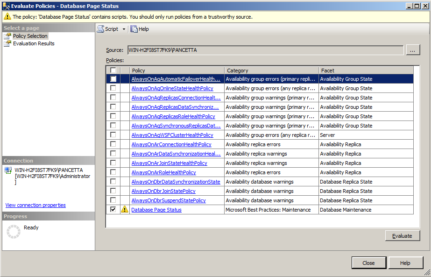431x277 pixels.
Task: Open the AlwaysOnAgReplicasRoleHealthPolicy link
Action: 173,116
